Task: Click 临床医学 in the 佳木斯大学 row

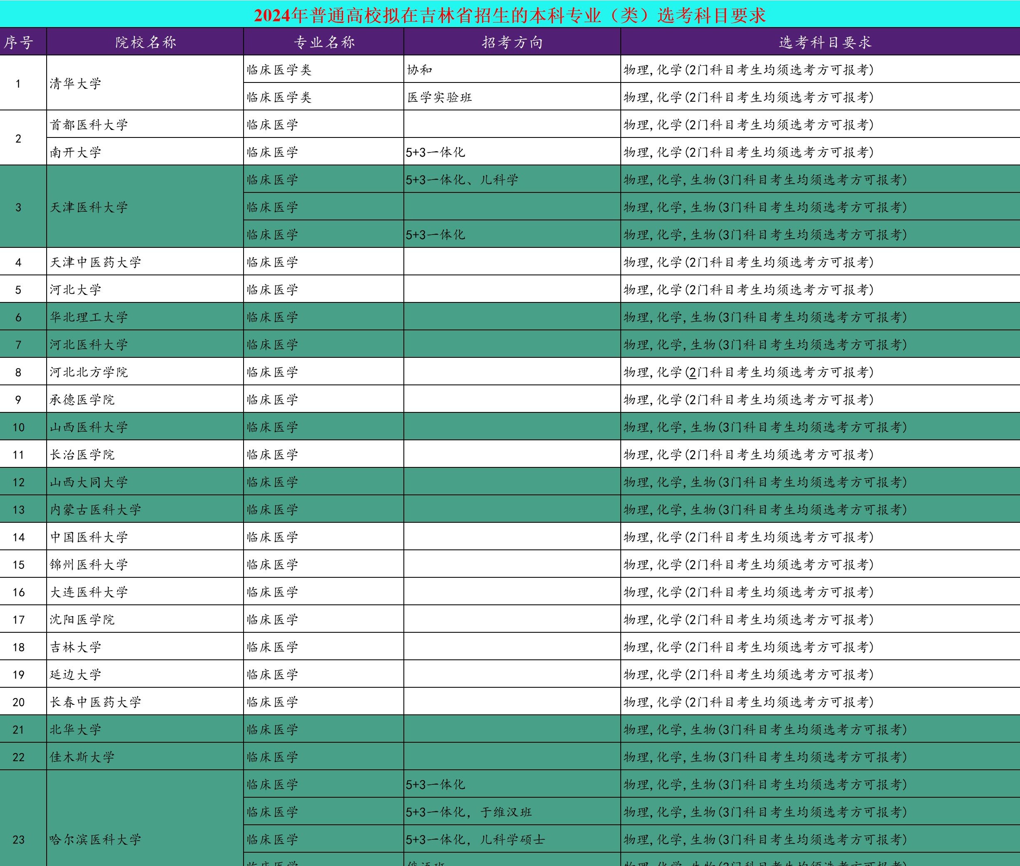Action: tap(324, 756)
